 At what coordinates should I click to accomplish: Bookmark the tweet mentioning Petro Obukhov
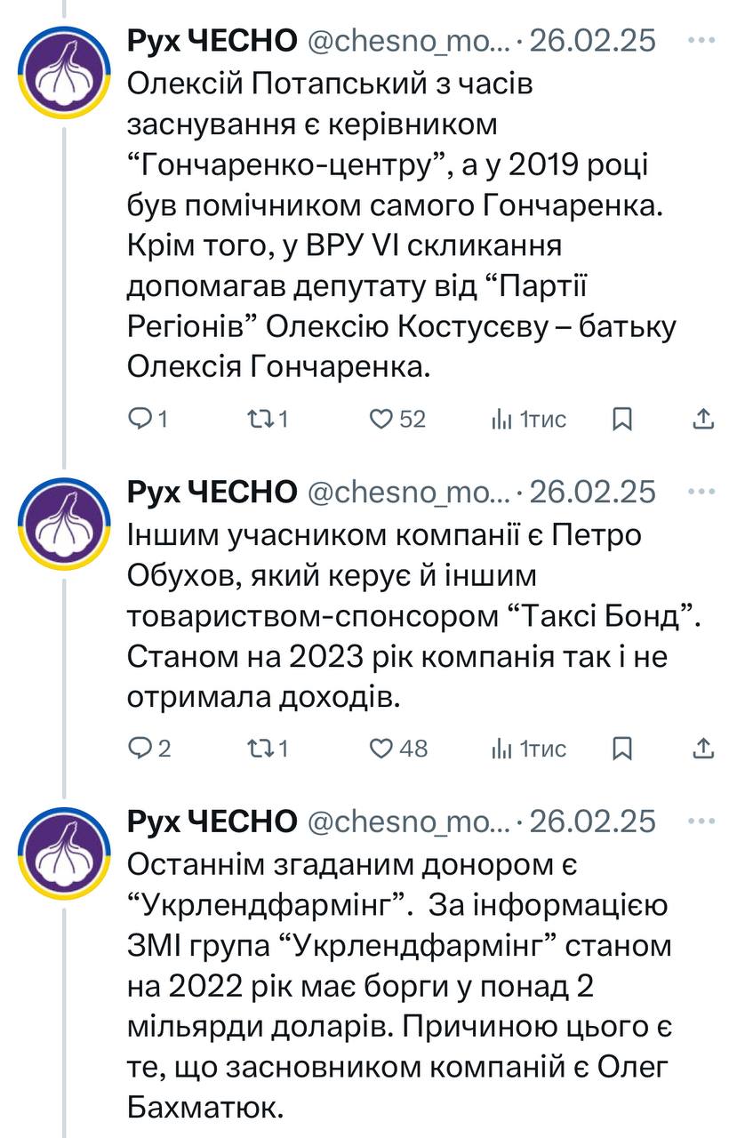click(623, 749)
